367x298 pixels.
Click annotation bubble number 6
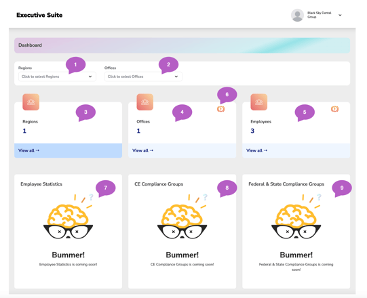click(x=227, y=95)
